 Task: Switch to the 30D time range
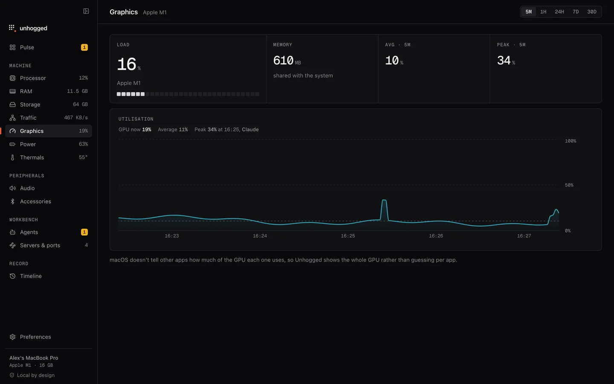tap(592, 12)
